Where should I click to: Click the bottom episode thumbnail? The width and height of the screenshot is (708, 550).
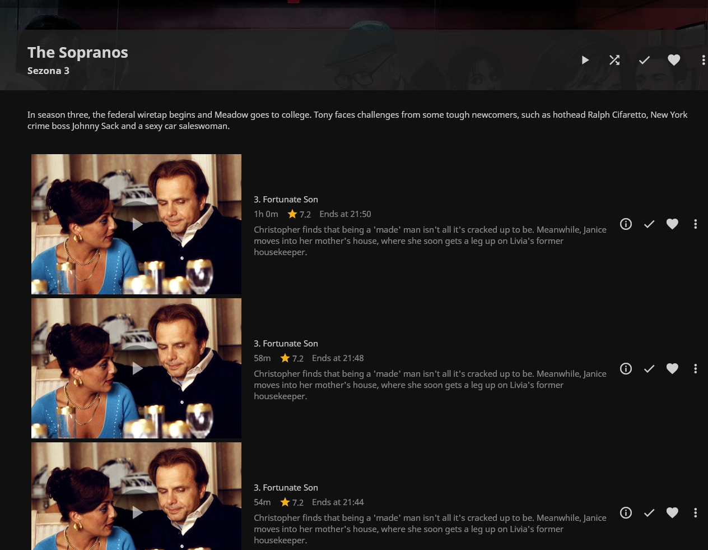[x=136, y=511]
